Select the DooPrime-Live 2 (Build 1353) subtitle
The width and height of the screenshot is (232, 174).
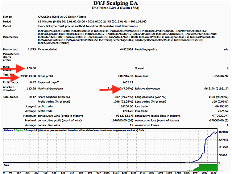(x=116, y=8)
